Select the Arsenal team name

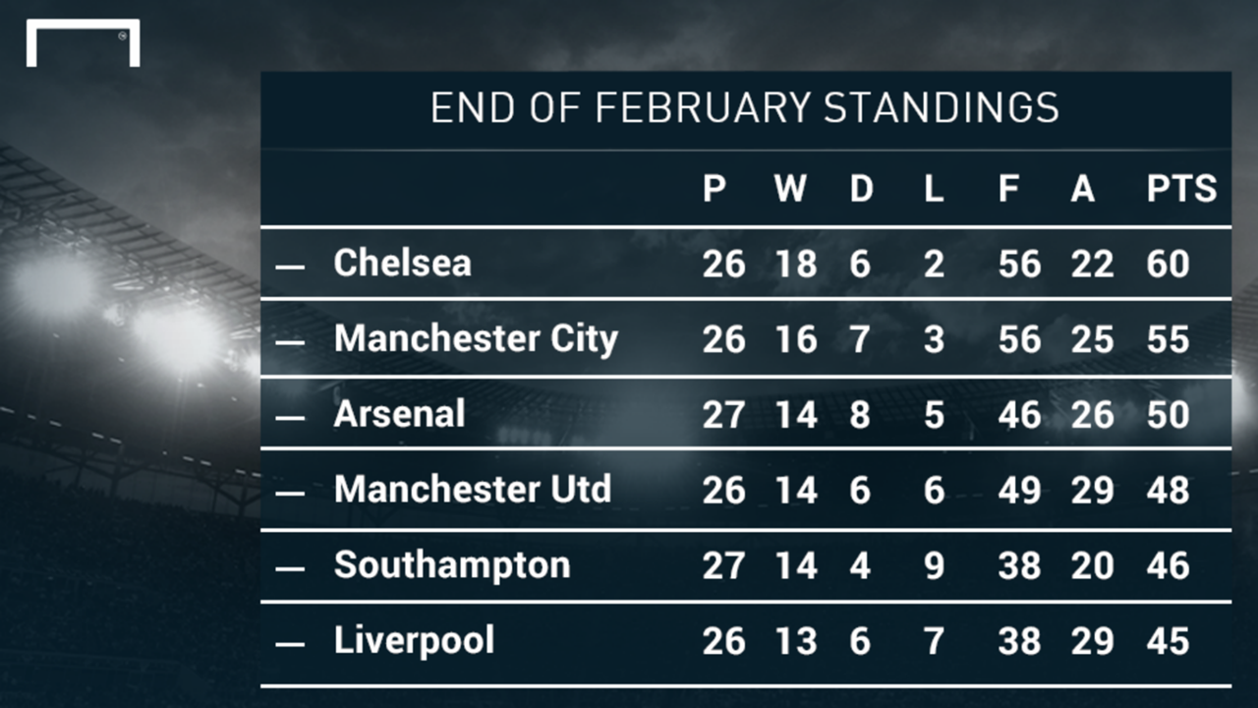399,414
